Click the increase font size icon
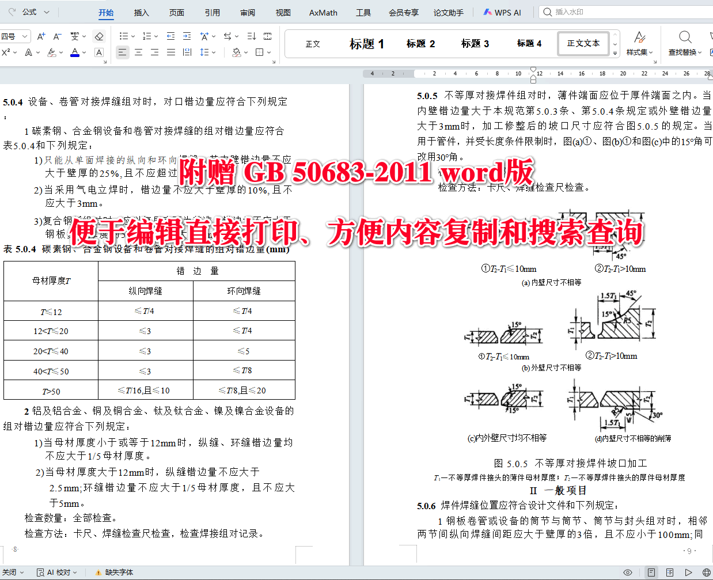713x580 pixels. [41, 36]
